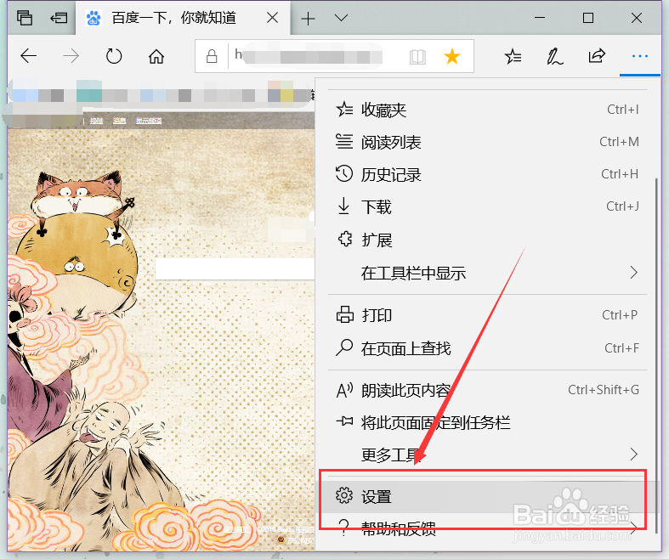This screenshot has height=559, width=669.
Task: Select 在页面上查找 menu entry
Action: 487,348
